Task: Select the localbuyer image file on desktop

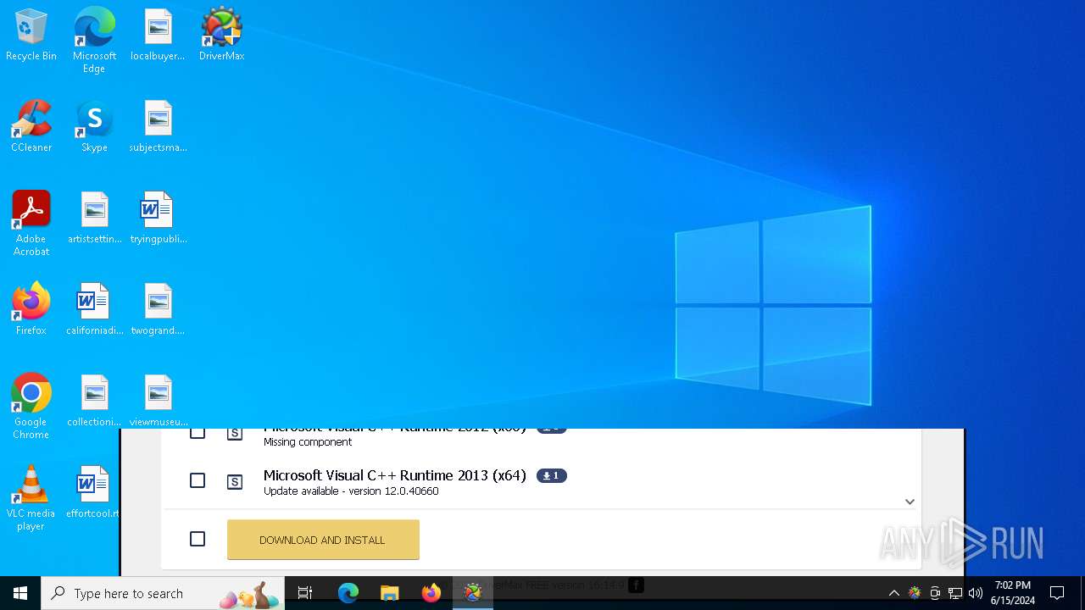Action: click(x=158, y=36)
